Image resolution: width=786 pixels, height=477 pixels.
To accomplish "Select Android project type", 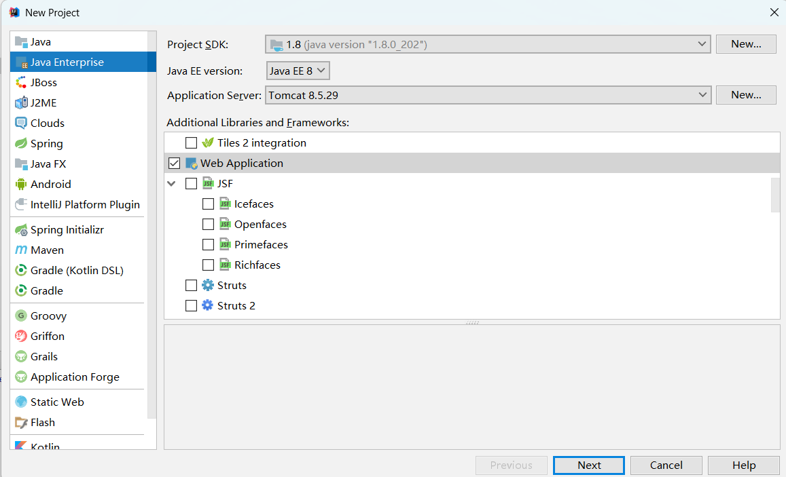I will point(79,184).
